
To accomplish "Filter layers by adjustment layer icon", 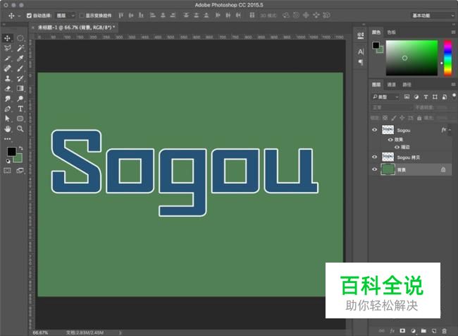I will pos(416,97).
